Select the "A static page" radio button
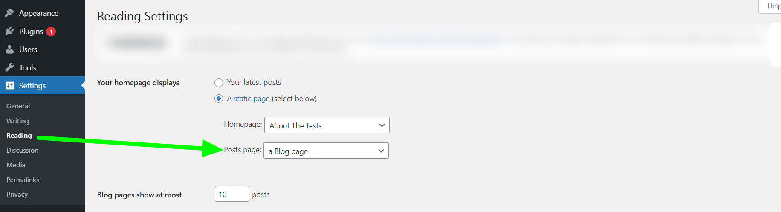Screen dimensions: 781x212 [x=219, y=99]
